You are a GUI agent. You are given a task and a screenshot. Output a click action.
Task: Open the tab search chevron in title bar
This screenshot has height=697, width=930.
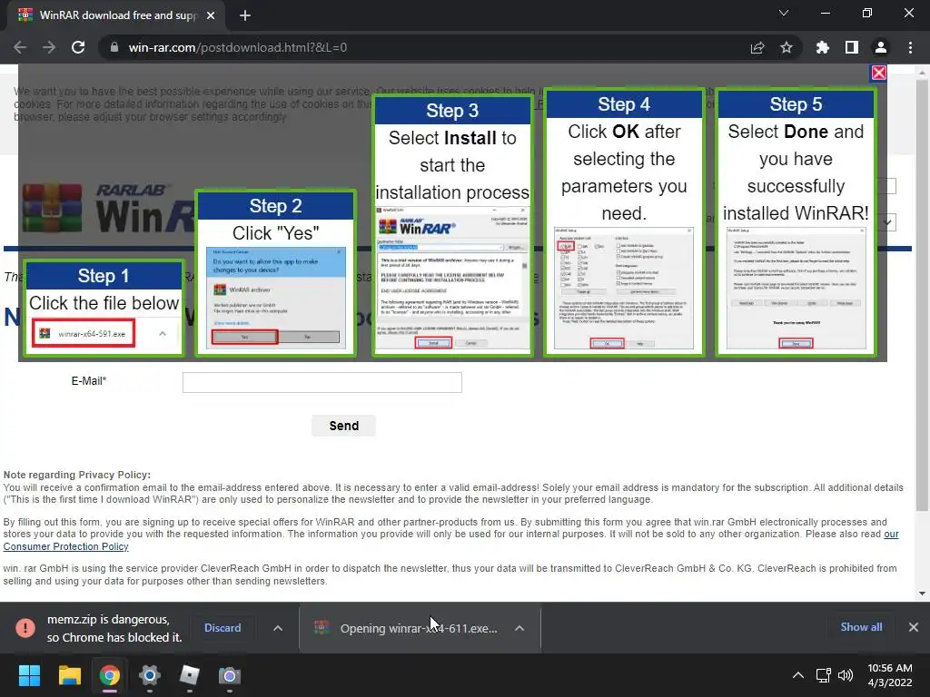784,13
